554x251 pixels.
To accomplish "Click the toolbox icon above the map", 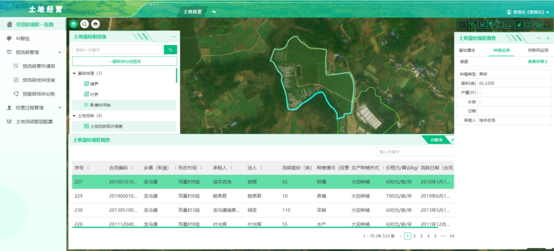I will [95, 24].
